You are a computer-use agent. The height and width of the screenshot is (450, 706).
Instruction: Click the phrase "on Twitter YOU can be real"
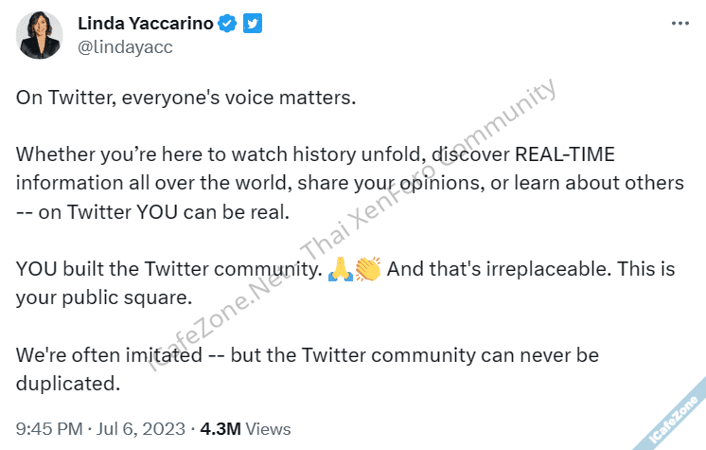(x=152, y=212)
